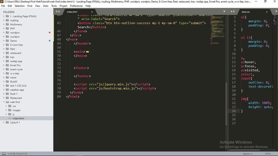The width and height of the screenshot is (278, 156).
Task: Expand the '1 - Landing Page (FINAL)' folder
Action: 4,16
